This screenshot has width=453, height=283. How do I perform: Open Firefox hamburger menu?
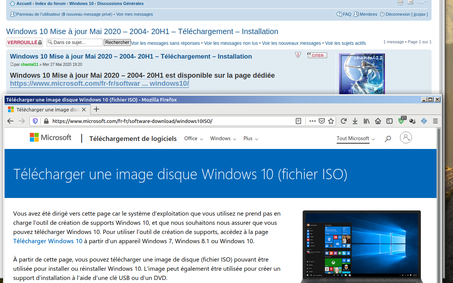pos(435,121)
